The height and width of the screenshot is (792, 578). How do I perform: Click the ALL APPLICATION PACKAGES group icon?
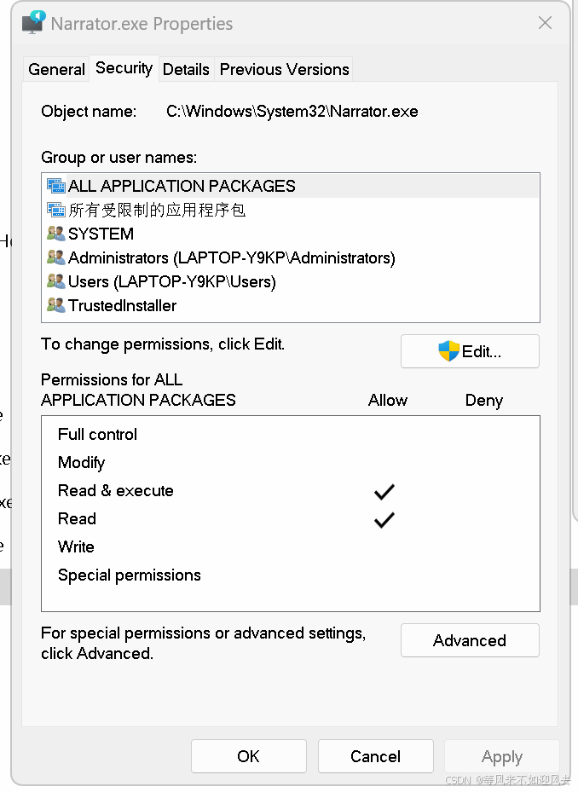[x=56, y=186]
